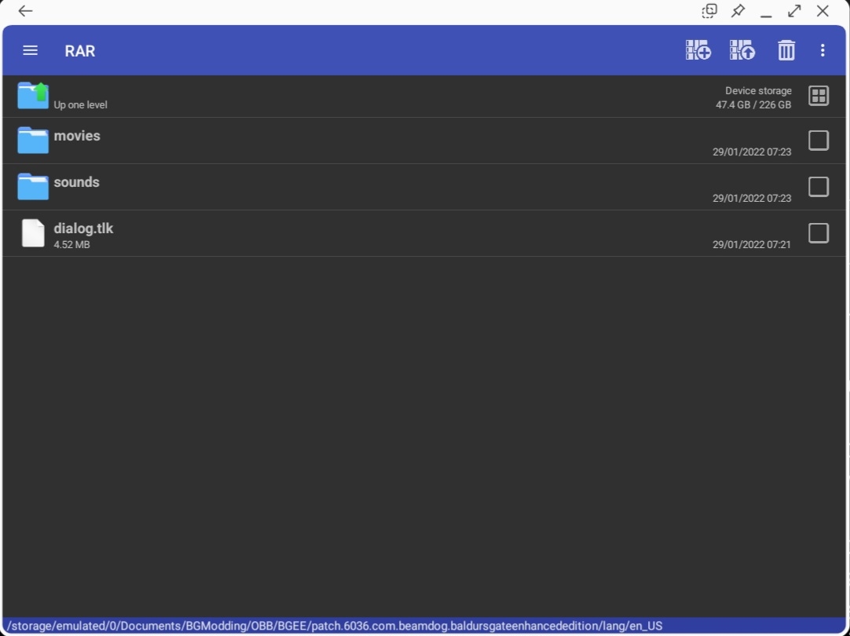Click the current path bar at bottom

[x=335, y=626]
